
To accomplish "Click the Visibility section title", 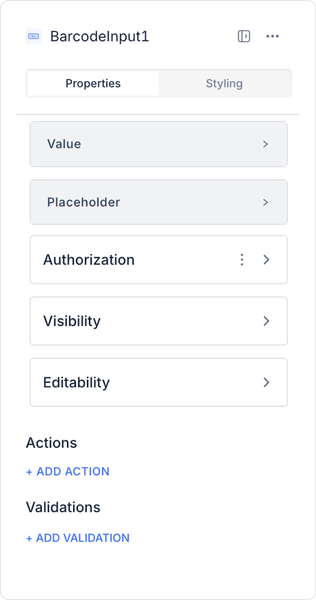I will [72, 321].
